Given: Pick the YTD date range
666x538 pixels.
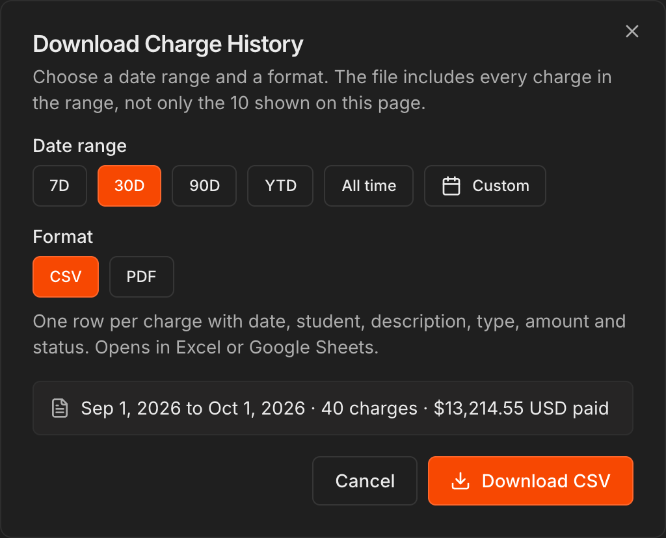Looking at the screenshot, I should pyautogui.click(x=280, y=186).
